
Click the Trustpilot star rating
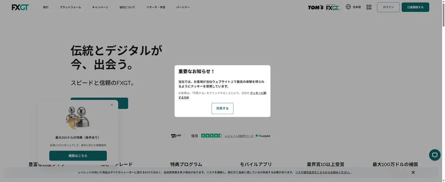(212, 136)
